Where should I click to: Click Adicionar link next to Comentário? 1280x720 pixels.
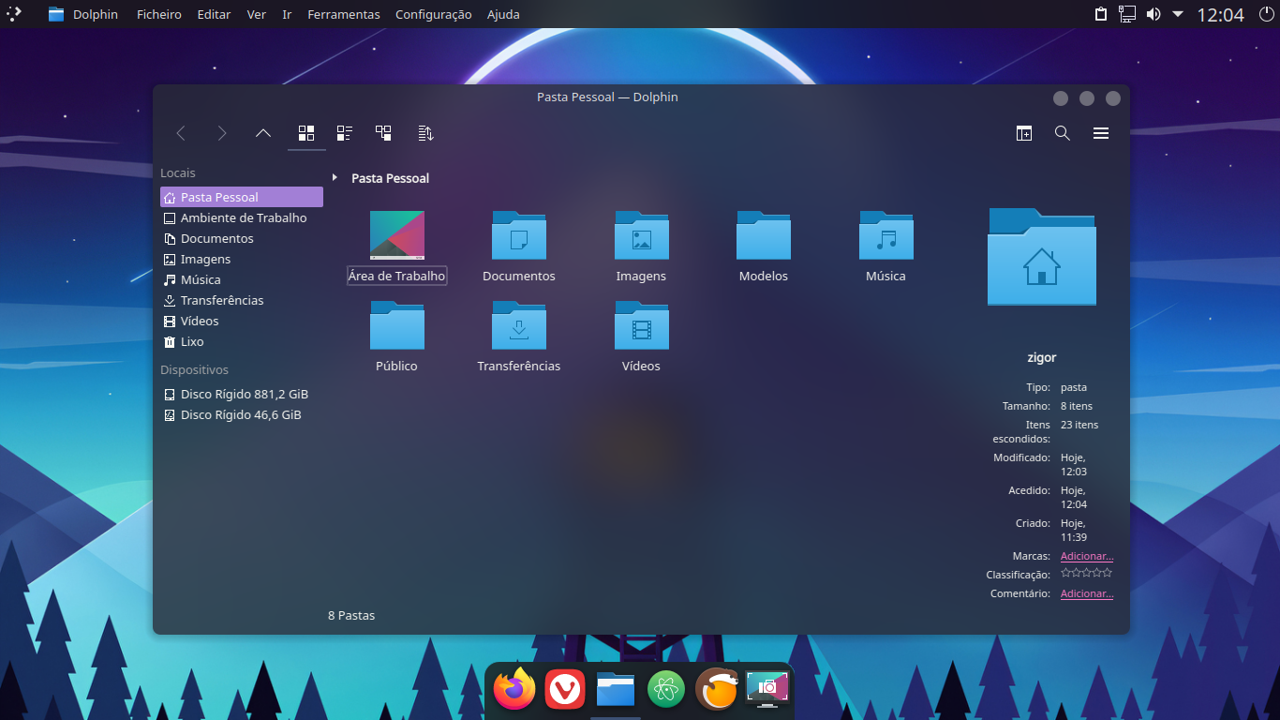coord(1087,593)
